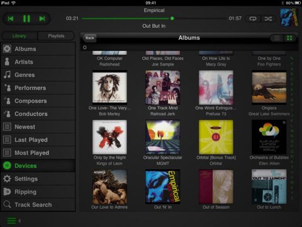Open Oracular Spectacular album cover
Image resolution: width=302 pixels, height=227 pixels.
(163, 137)
